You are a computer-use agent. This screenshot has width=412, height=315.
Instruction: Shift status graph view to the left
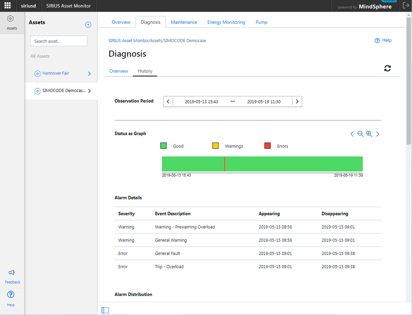pyautogui.click(x=352, y=134)
